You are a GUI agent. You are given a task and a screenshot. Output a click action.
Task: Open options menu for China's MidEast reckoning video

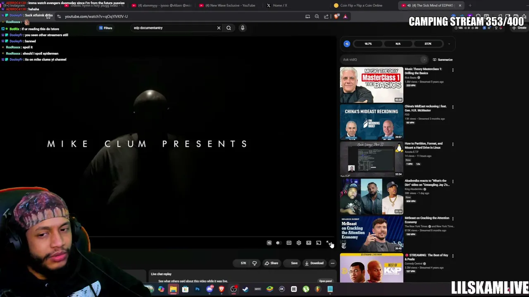[x=453, y=107]
